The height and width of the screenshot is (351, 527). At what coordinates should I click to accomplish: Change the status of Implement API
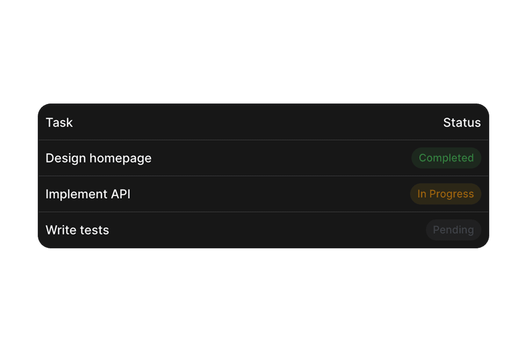(x=445, y=194)
